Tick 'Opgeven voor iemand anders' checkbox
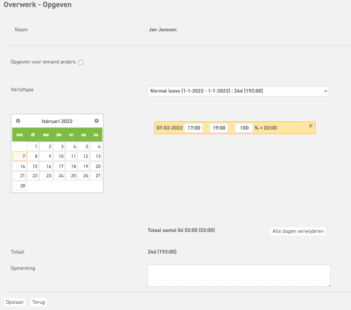 pos(80,63)
